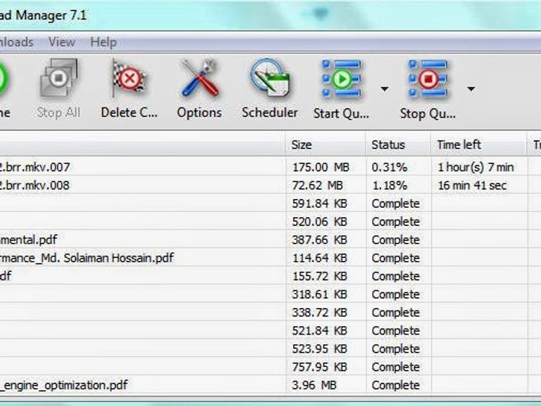Select the engine_optimization.pdf file

pyautogui.click(x=270, y=386)
